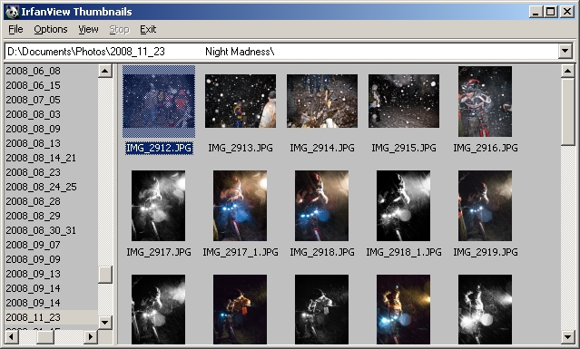Click thumbnail pane scroll up arrow
Screen dimensions: 580x349
tap(567, 71)
